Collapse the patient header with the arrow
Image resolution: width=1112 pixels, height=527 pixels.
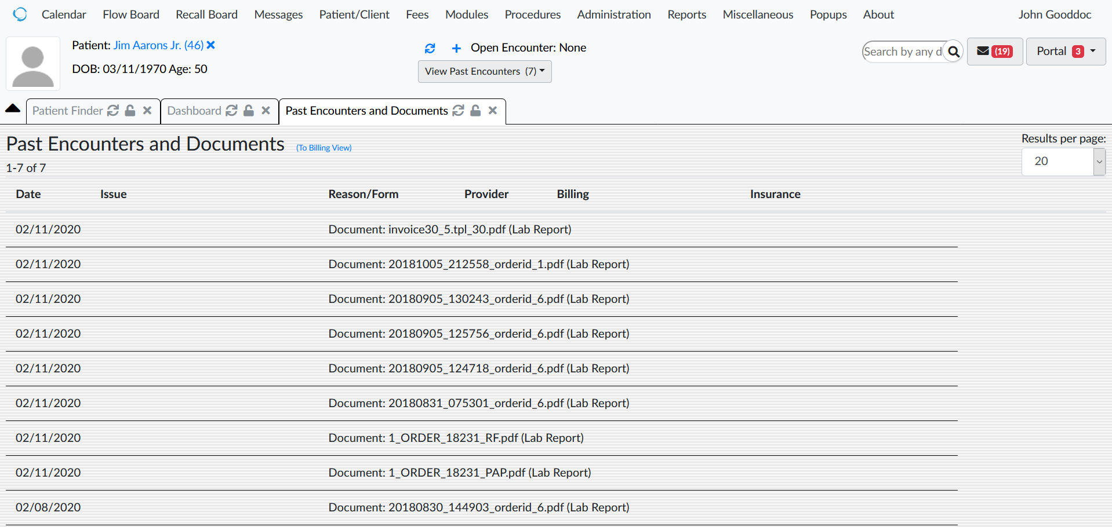12,108
